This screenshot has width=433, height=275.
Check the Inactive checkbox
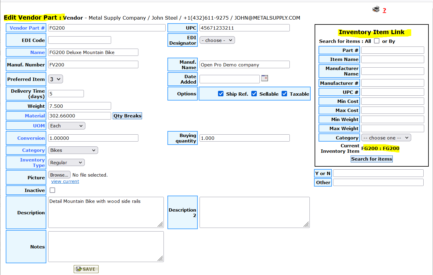pos(52,190)
